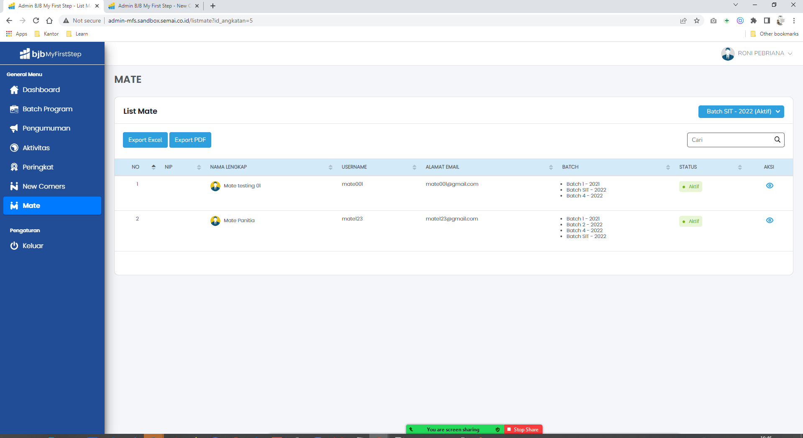This screenshot has height=438, width=803.
Task: Click the address bar URL
Action: click(x=180, y=20)
